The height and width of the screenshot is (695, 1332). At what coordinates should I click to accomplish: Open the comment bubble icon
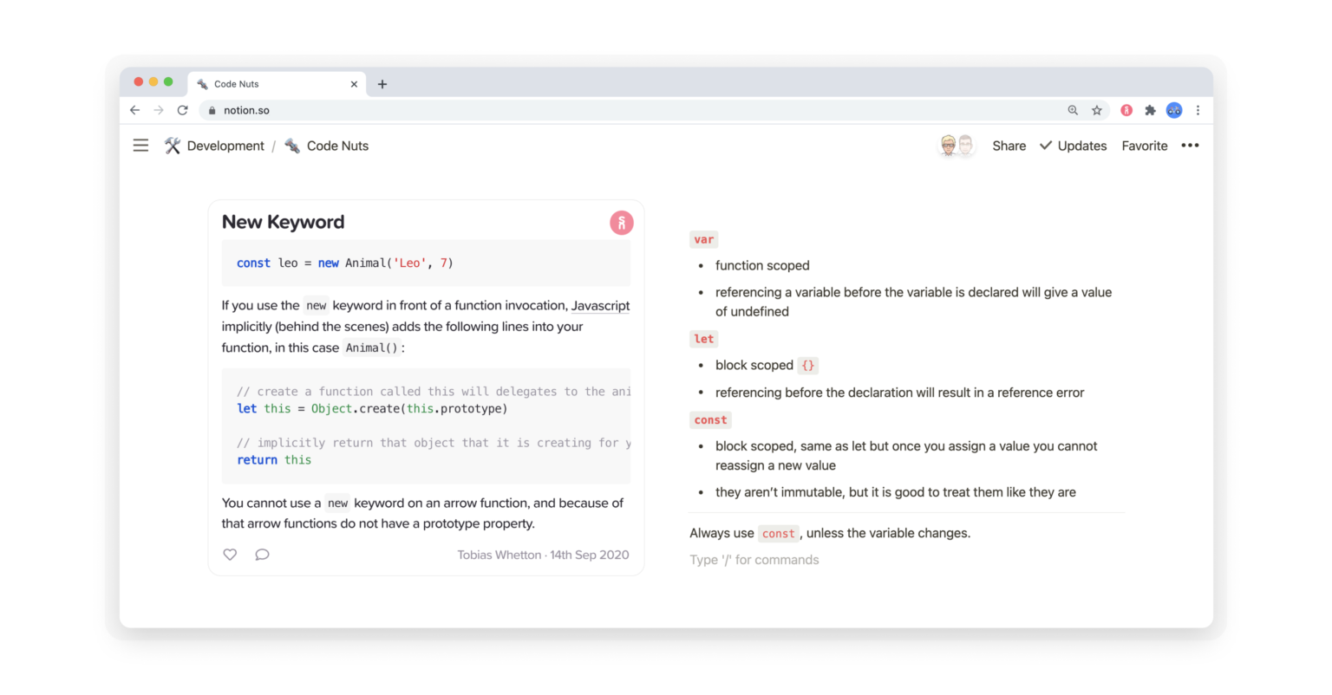click(262, 555)
